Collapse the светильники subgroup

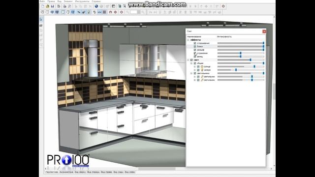191,73
